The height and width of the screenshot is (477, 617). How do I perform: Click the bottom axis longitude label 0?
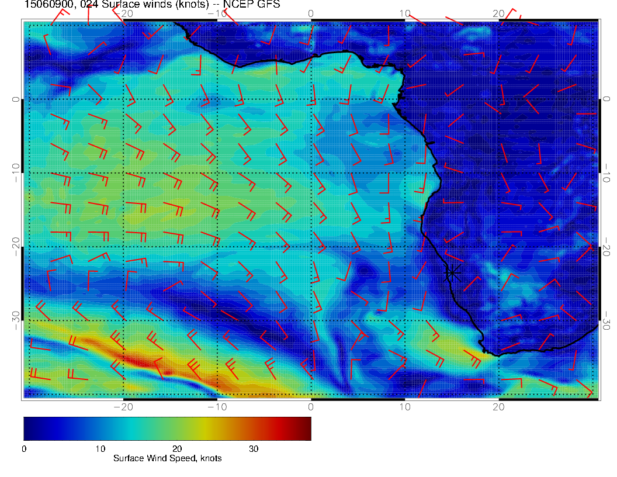tap(311, 406)
